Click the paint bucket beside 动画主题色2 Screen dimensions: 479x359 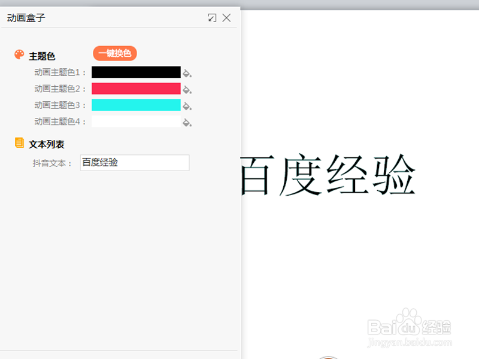pyautogui.click(x=187, y=90)
